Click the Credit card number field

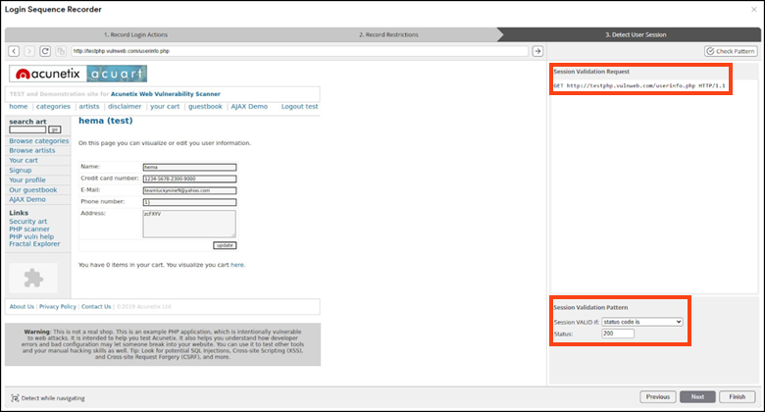(x=189, y=179)
